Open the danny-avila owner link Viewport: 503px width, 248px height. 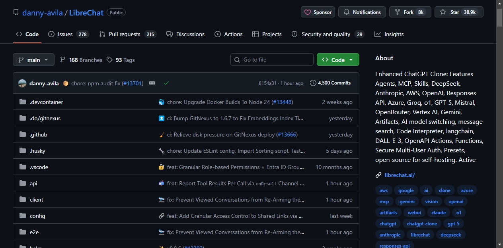(x=43, y=12)
